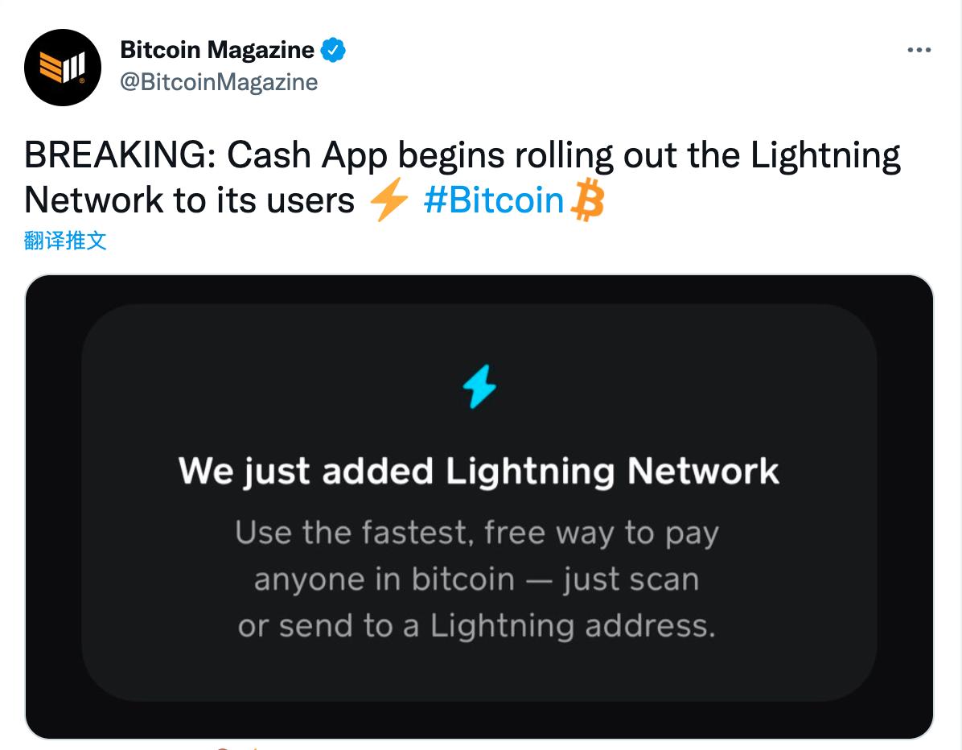
Task: Select the black circular logo on the profile picture
Action: pyautogui.click(x=63, y=68)
